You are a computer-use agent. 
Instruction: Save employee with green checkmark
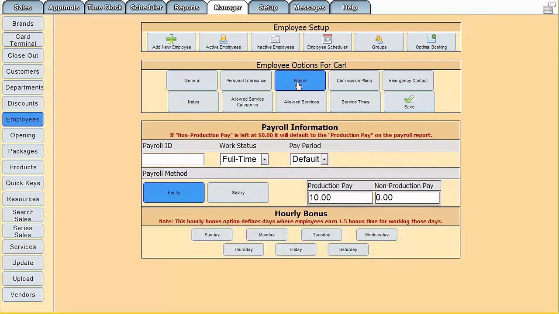409,102
